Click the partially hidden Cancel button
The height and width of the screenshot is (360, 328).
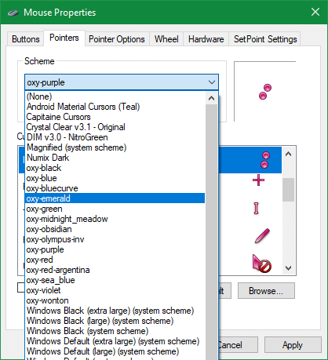238,345
